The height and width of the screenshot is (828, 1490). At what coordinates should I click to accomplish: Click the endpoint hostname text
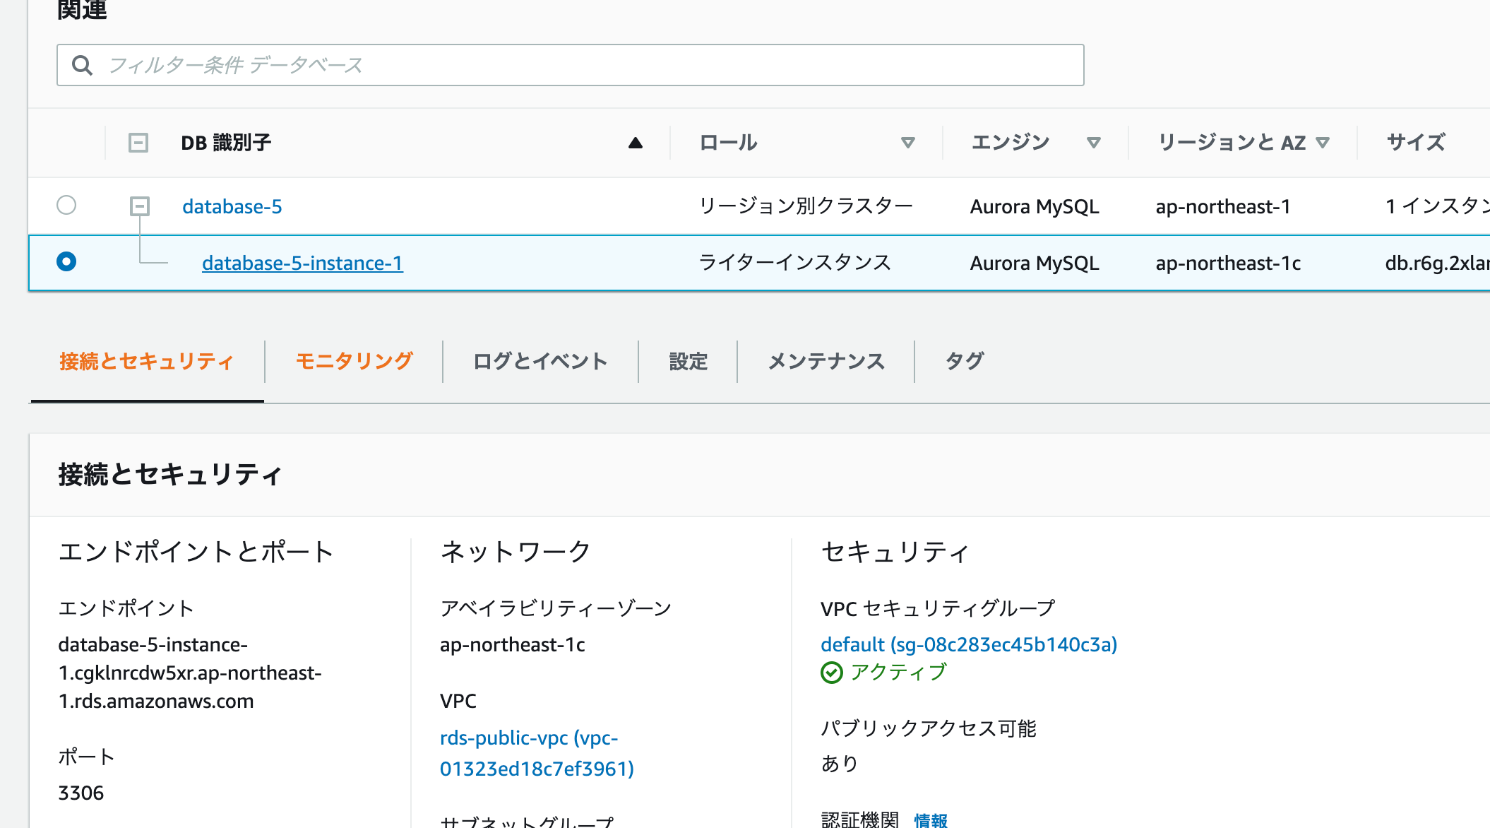click(190, 673)
